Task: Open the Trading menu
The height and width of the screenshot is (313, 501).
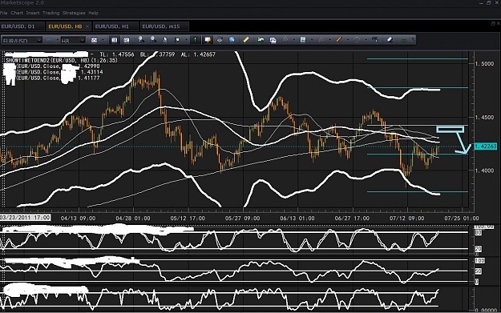Action: [x=51, y=13]
